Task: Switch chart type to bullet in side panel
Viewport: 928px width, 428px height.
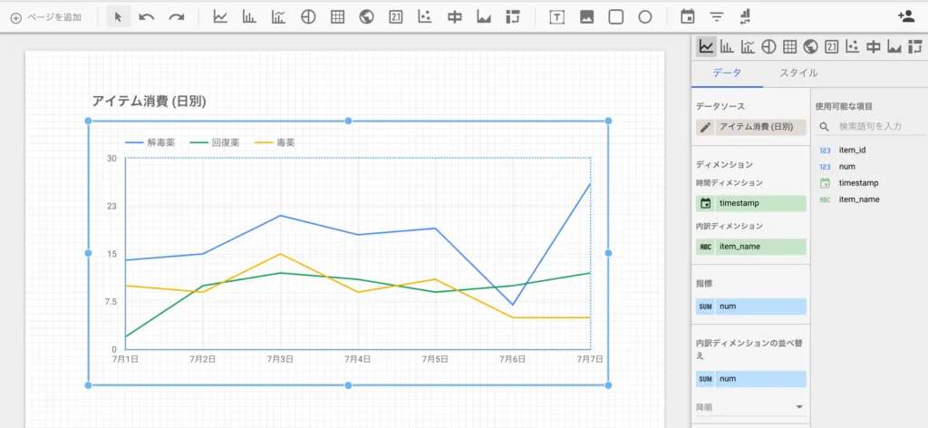Action: tap(873, 47)
